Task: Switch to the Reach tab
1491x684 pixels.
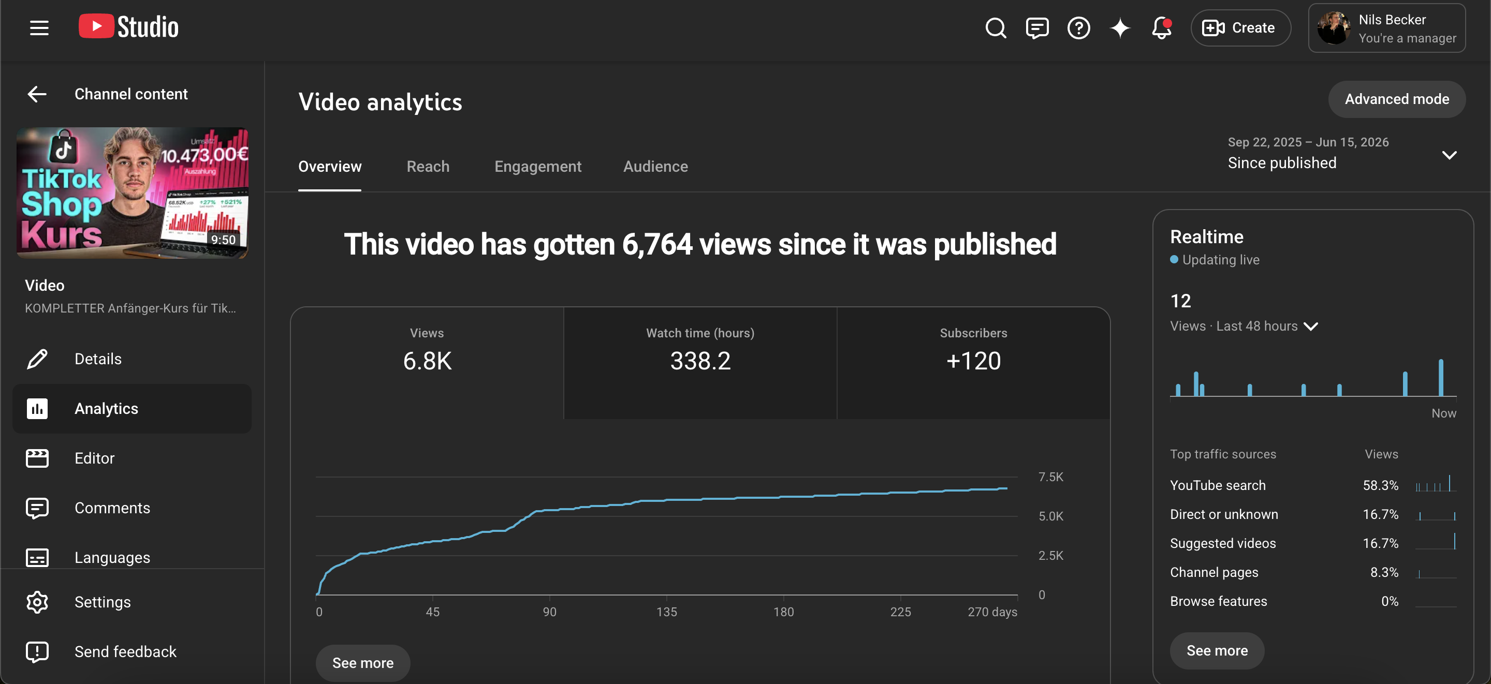Action: 428,166
